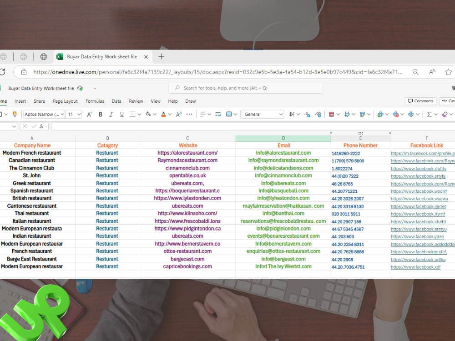Toggle bold formatting
Image resolution: width=455 pixels, height=341 pixels.
[101, 114]
